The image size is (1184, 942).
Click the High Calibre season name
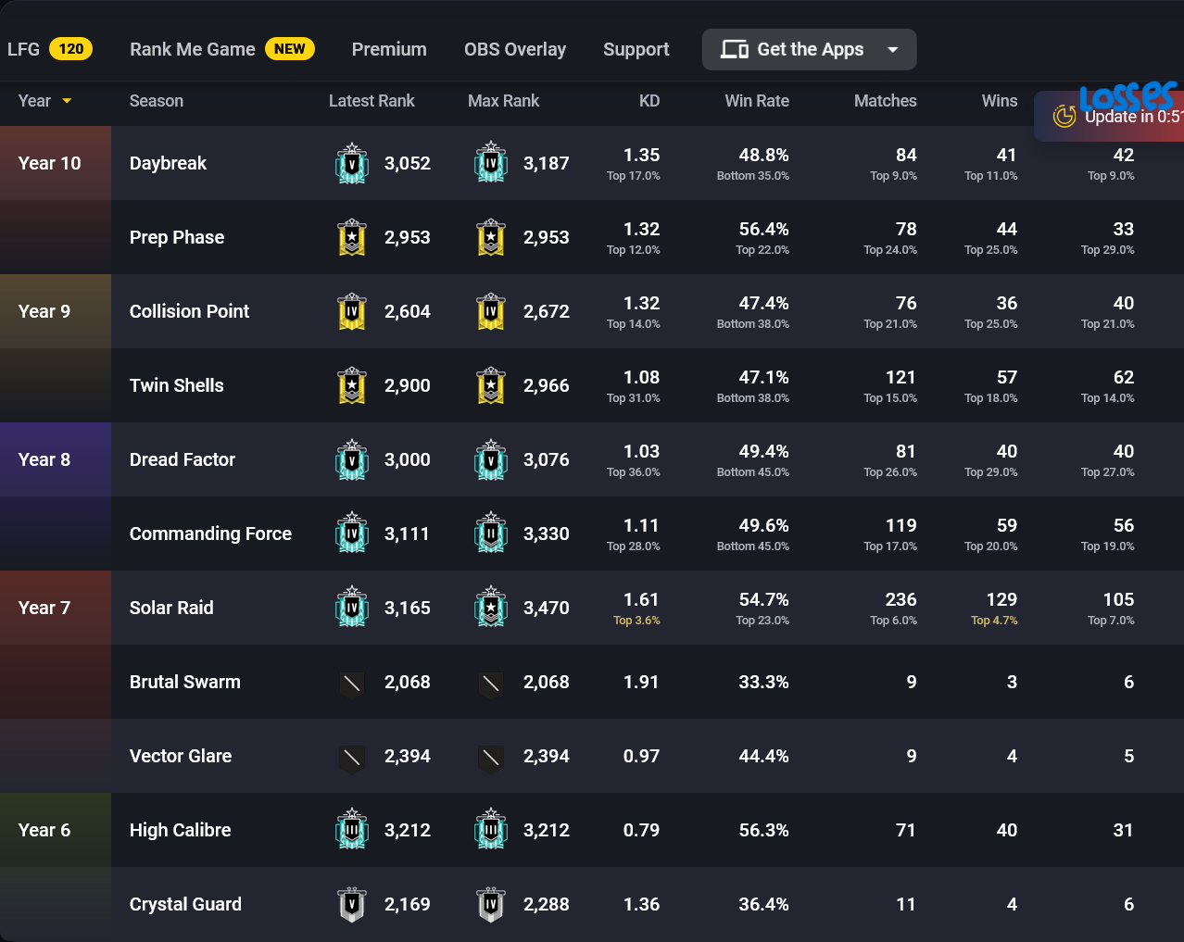(181, 830)
